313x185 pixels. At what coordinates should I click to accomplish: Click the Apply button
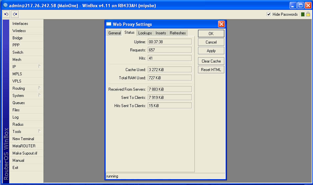click(x=211, y=51)
